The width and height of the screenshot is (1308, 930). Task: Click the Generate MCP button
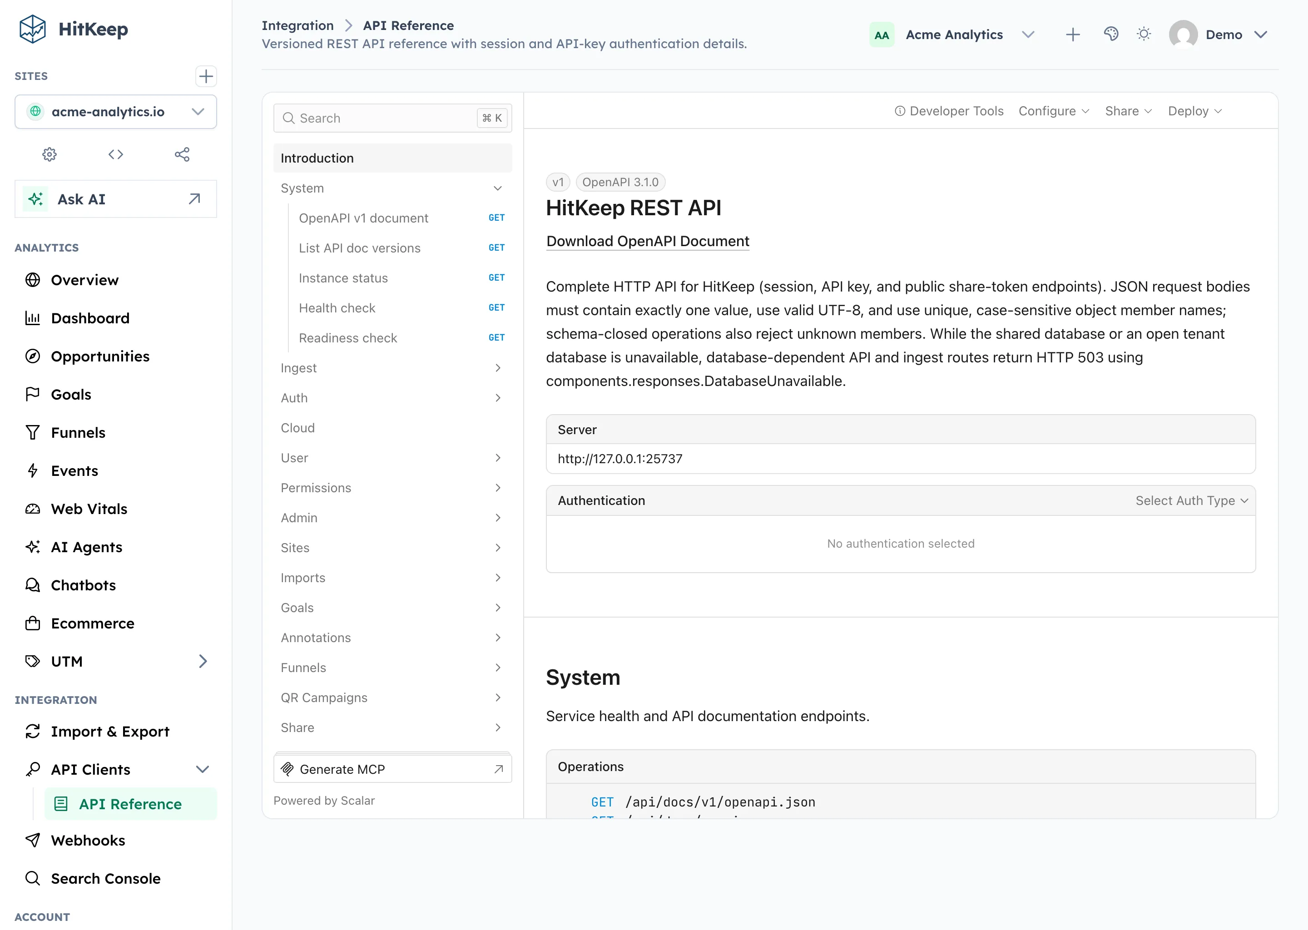click(393, 769)
